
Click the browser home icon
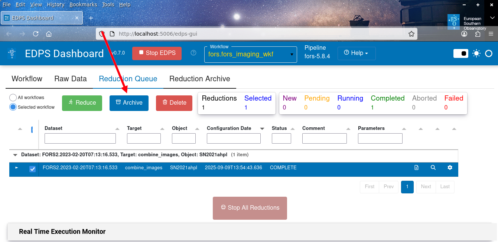click(x=49, y=34)
